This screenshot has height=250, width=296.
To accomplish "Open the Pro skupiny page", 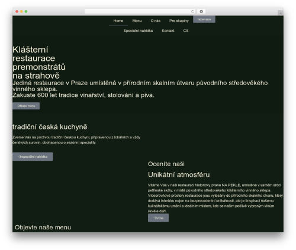I will [x=179, y=21].
